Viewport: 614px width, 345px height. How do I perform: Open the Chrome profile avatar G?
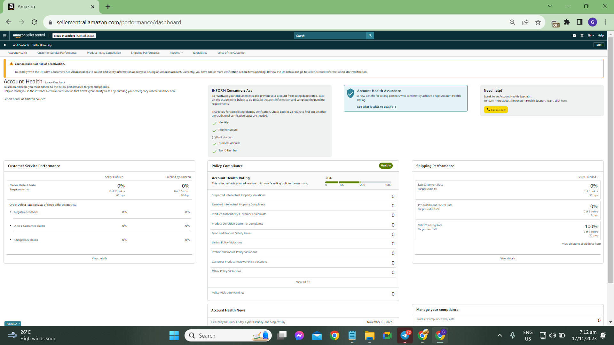click(593, 22)
